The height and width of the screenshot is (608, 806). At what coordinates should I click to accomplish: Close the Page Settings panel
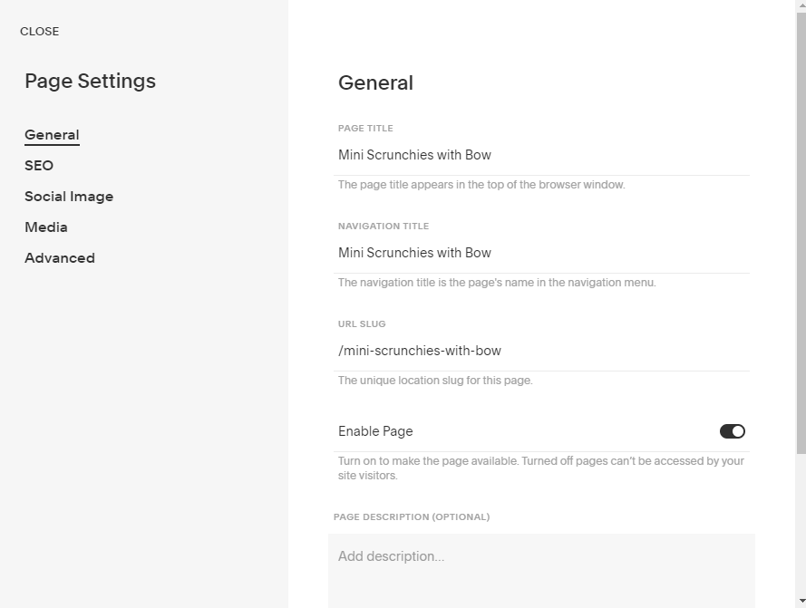coord(39,31)
